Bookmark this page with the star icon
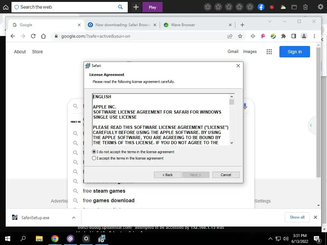The image size is (327, 245). [x=240, y=36]
